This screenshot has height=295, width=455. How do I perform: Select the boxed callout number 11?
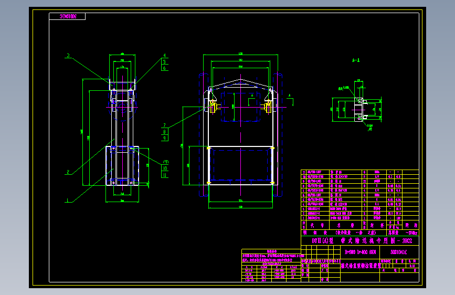pos(165,175)
